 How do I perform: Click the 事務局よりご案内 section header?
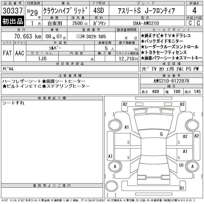(52, 186)
